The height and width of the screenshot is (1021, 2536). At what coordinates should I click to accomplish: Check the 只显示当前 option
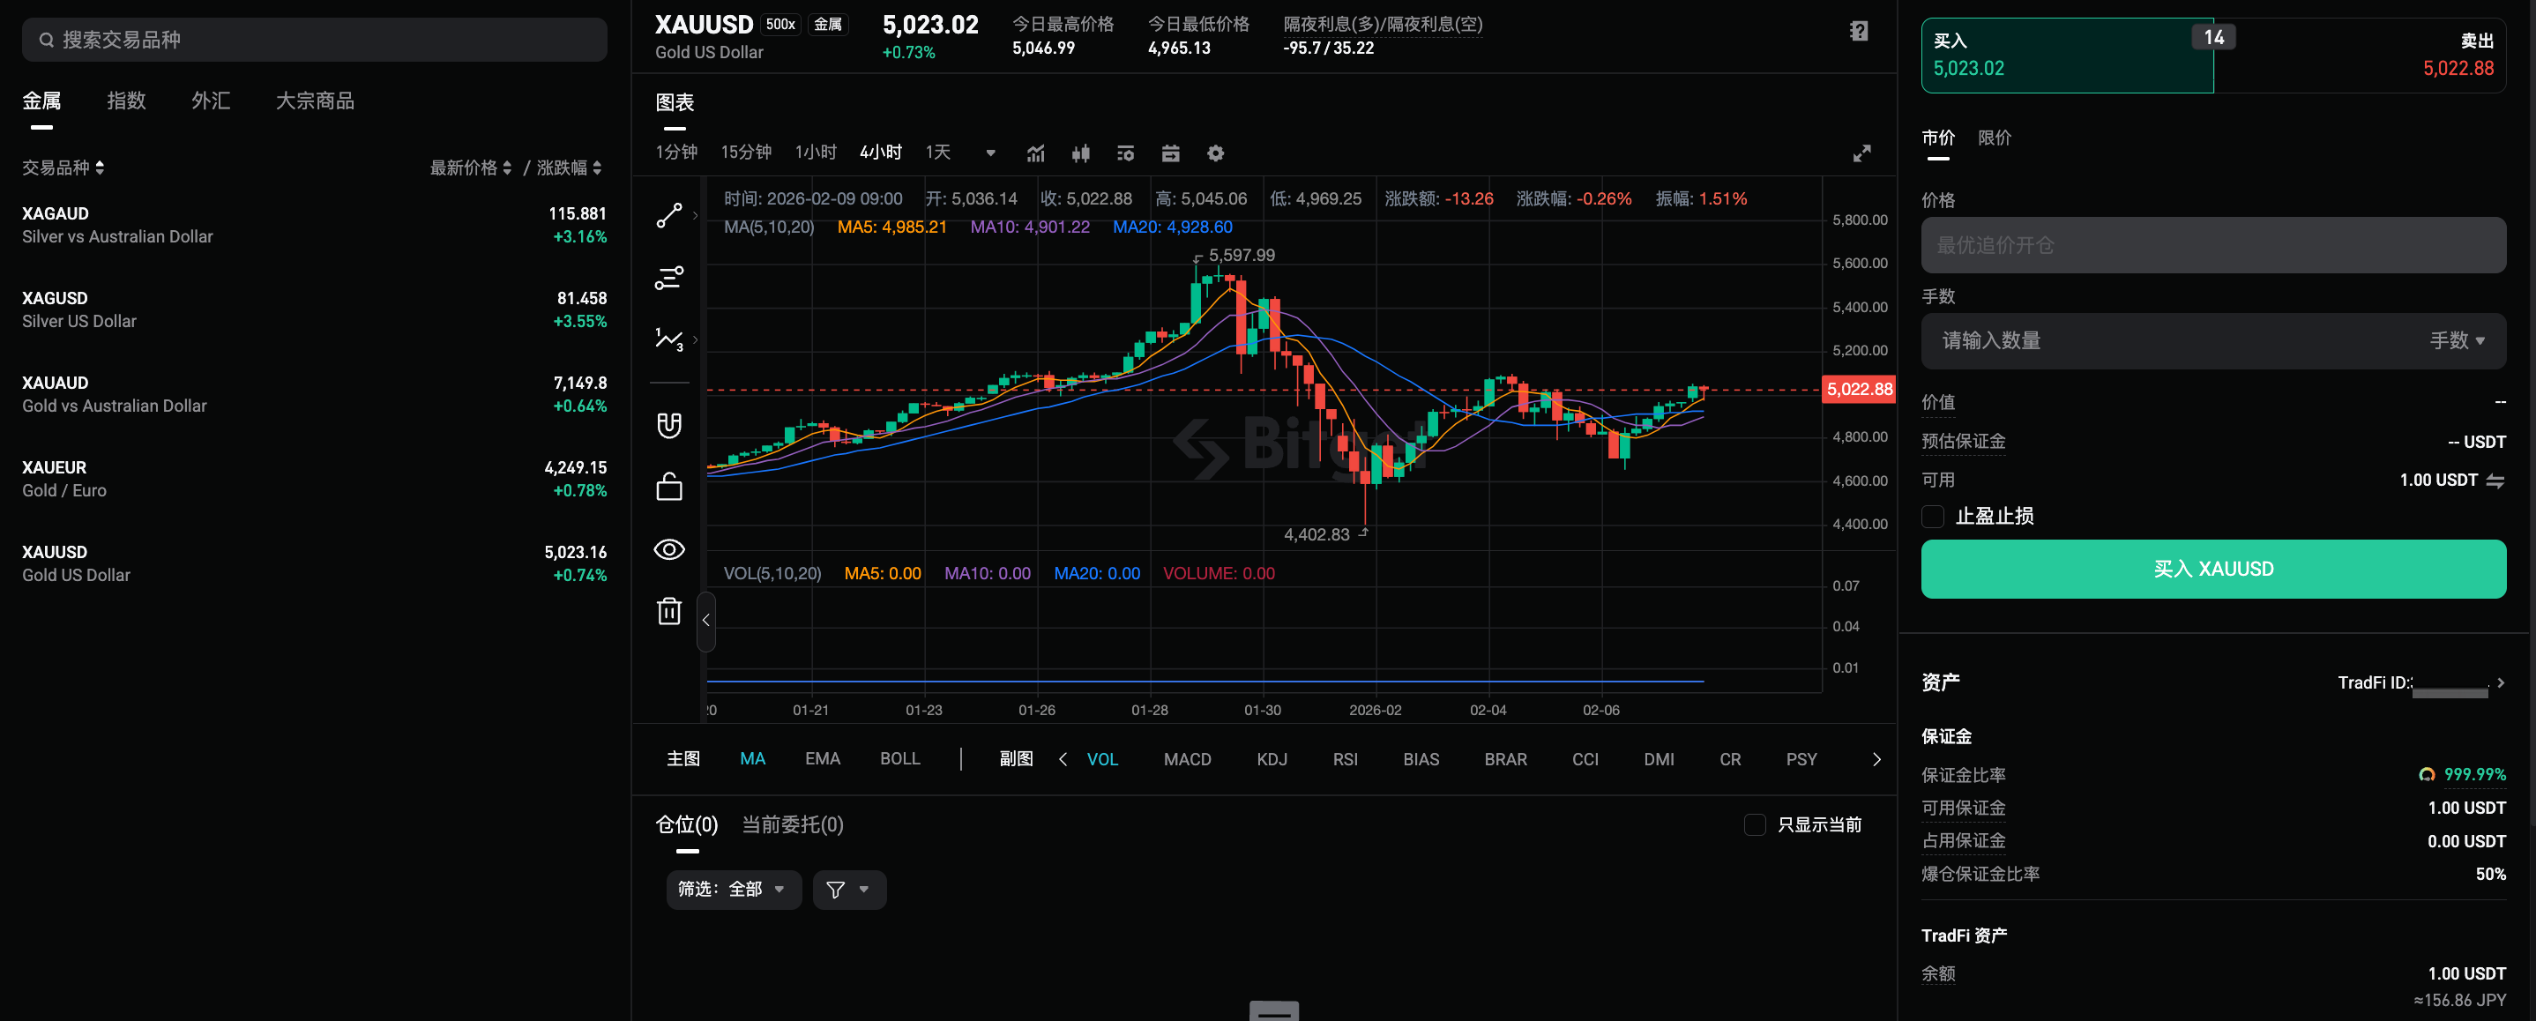(x=1756, y=826)
